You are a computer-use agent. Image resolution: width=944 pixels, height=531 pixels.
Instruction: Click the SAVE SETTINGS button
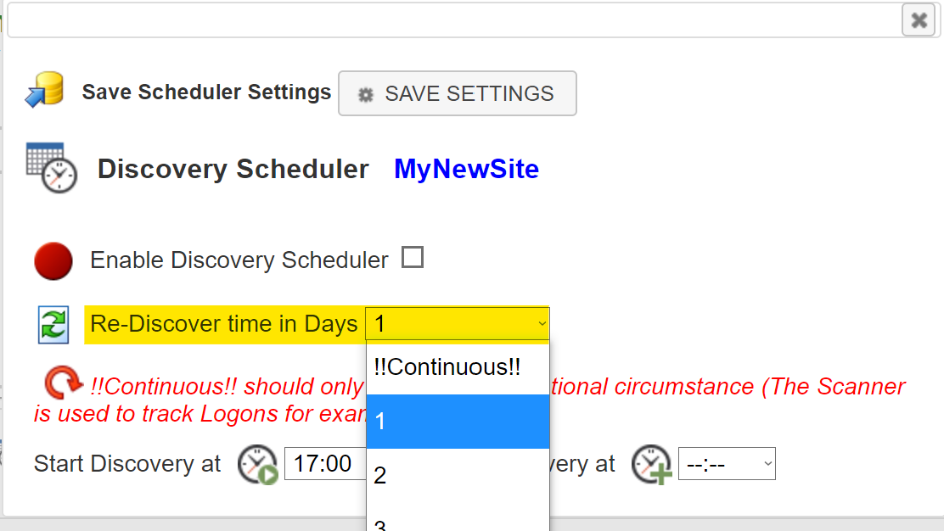[x=458, y=93]
